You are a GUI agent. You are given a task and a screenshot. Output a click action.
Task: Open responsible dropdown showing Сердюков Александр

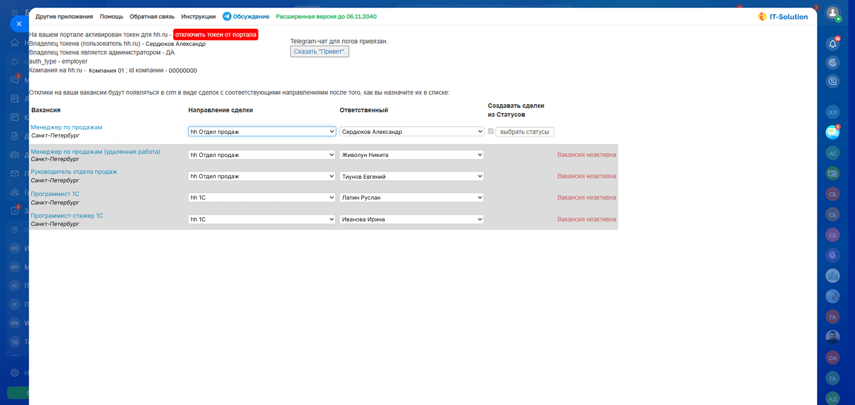coord(412,132)
